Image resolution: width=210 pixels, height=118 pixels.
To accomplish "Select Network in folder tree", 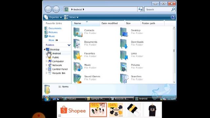I will [57, 65].
